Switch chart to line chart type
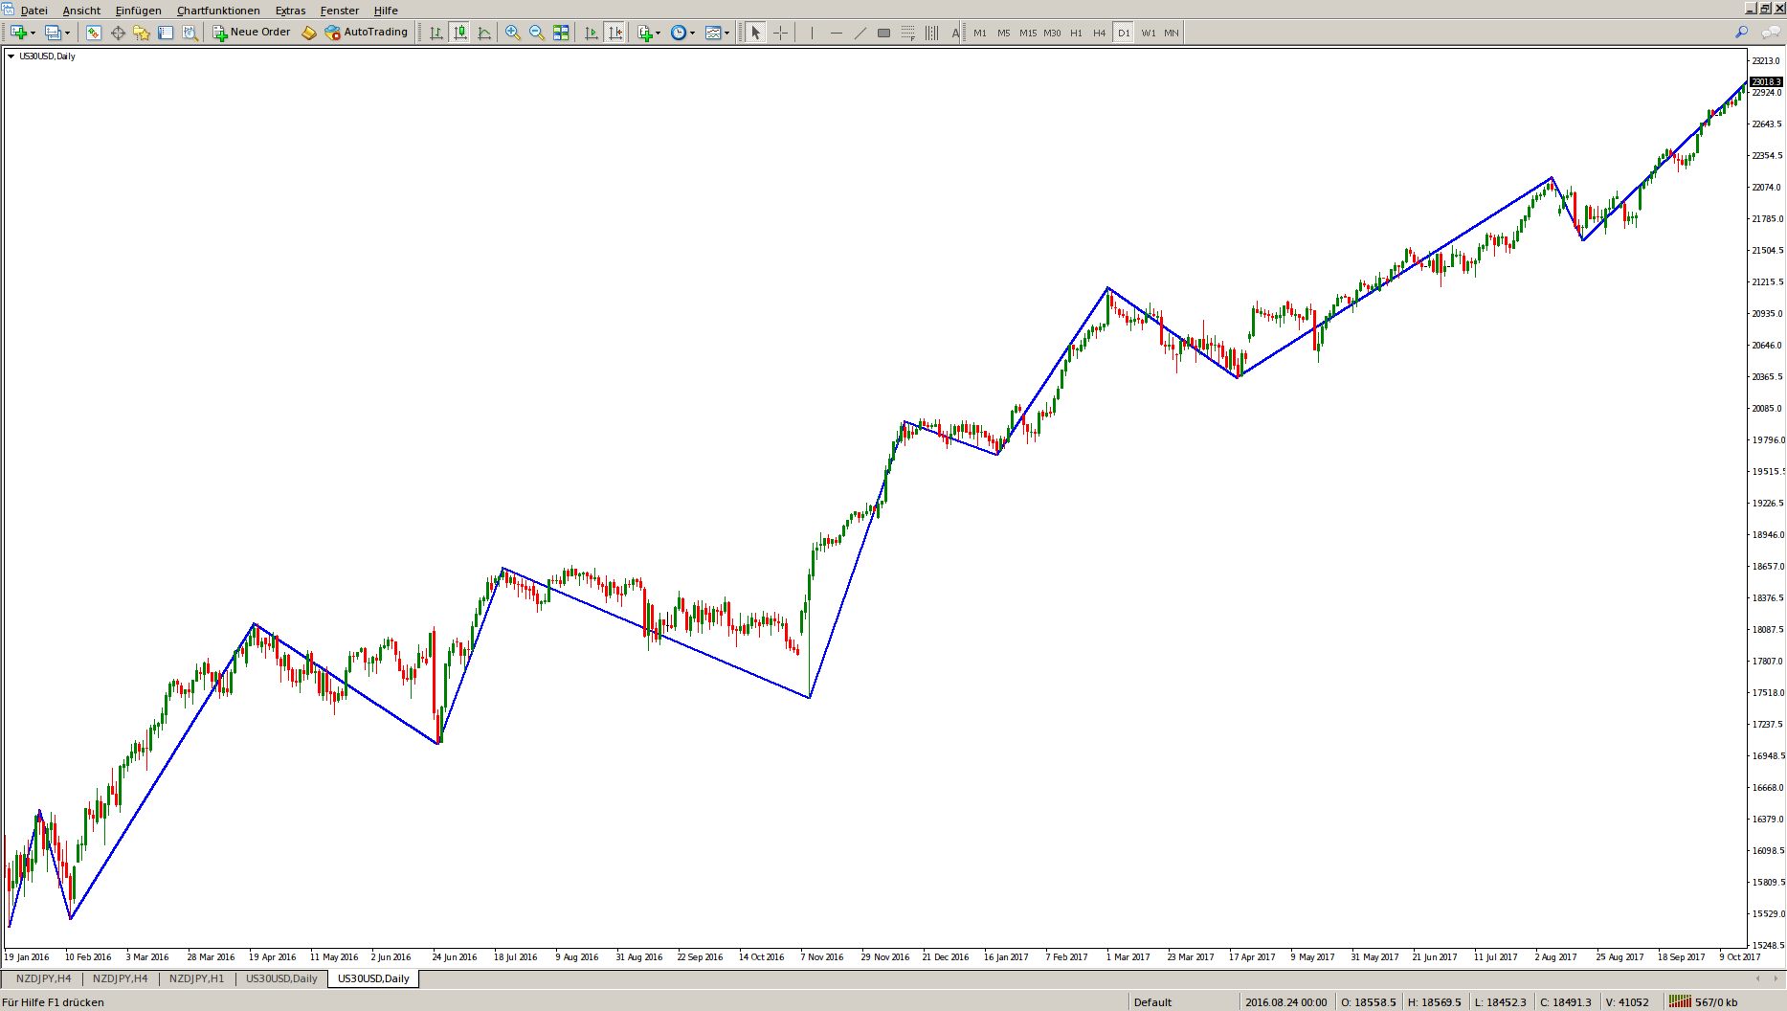The image size is (1787, 1011). 484,33
